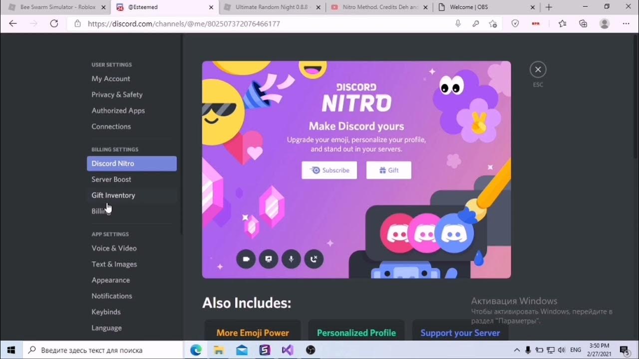This screenshot has height=359, width=639.
Task: Click the Nitro Gift button
Action: 389,170
